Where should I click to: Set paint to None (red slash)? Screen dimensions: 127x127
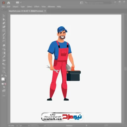tap(5, 84)
